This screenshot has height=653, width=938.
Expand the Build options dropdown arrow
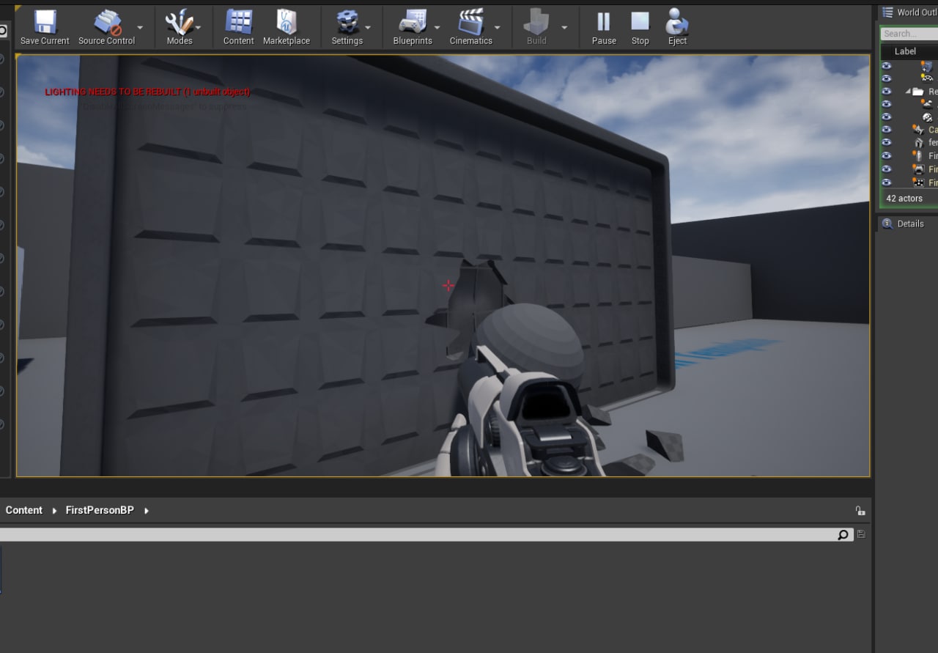pyautogui.click(x=564, y=28)
